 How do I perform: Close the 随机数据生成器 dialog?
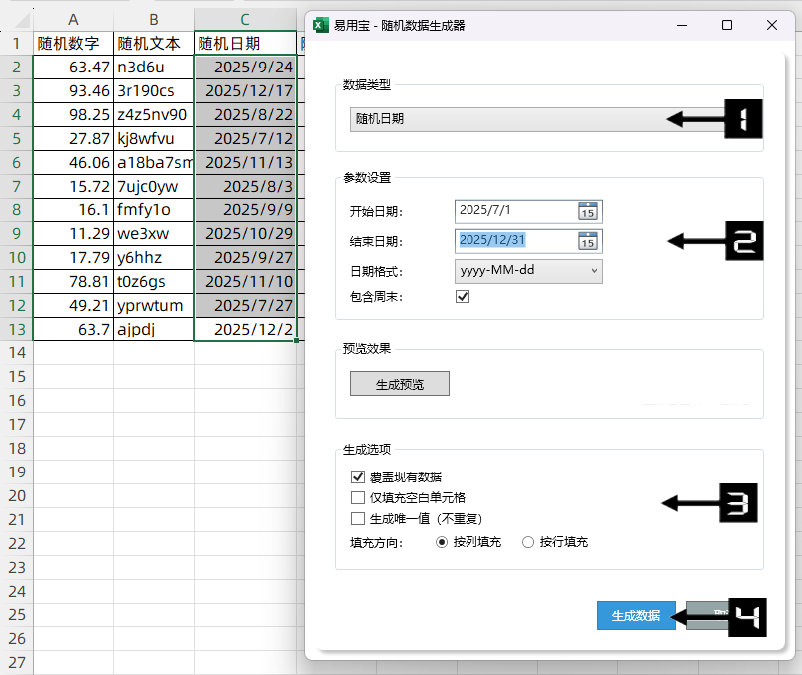[772, 25]
